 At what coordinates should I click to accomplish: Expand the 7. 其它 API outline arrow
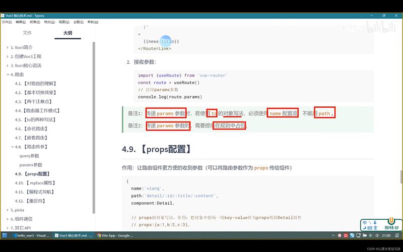[x=8, y=228]
